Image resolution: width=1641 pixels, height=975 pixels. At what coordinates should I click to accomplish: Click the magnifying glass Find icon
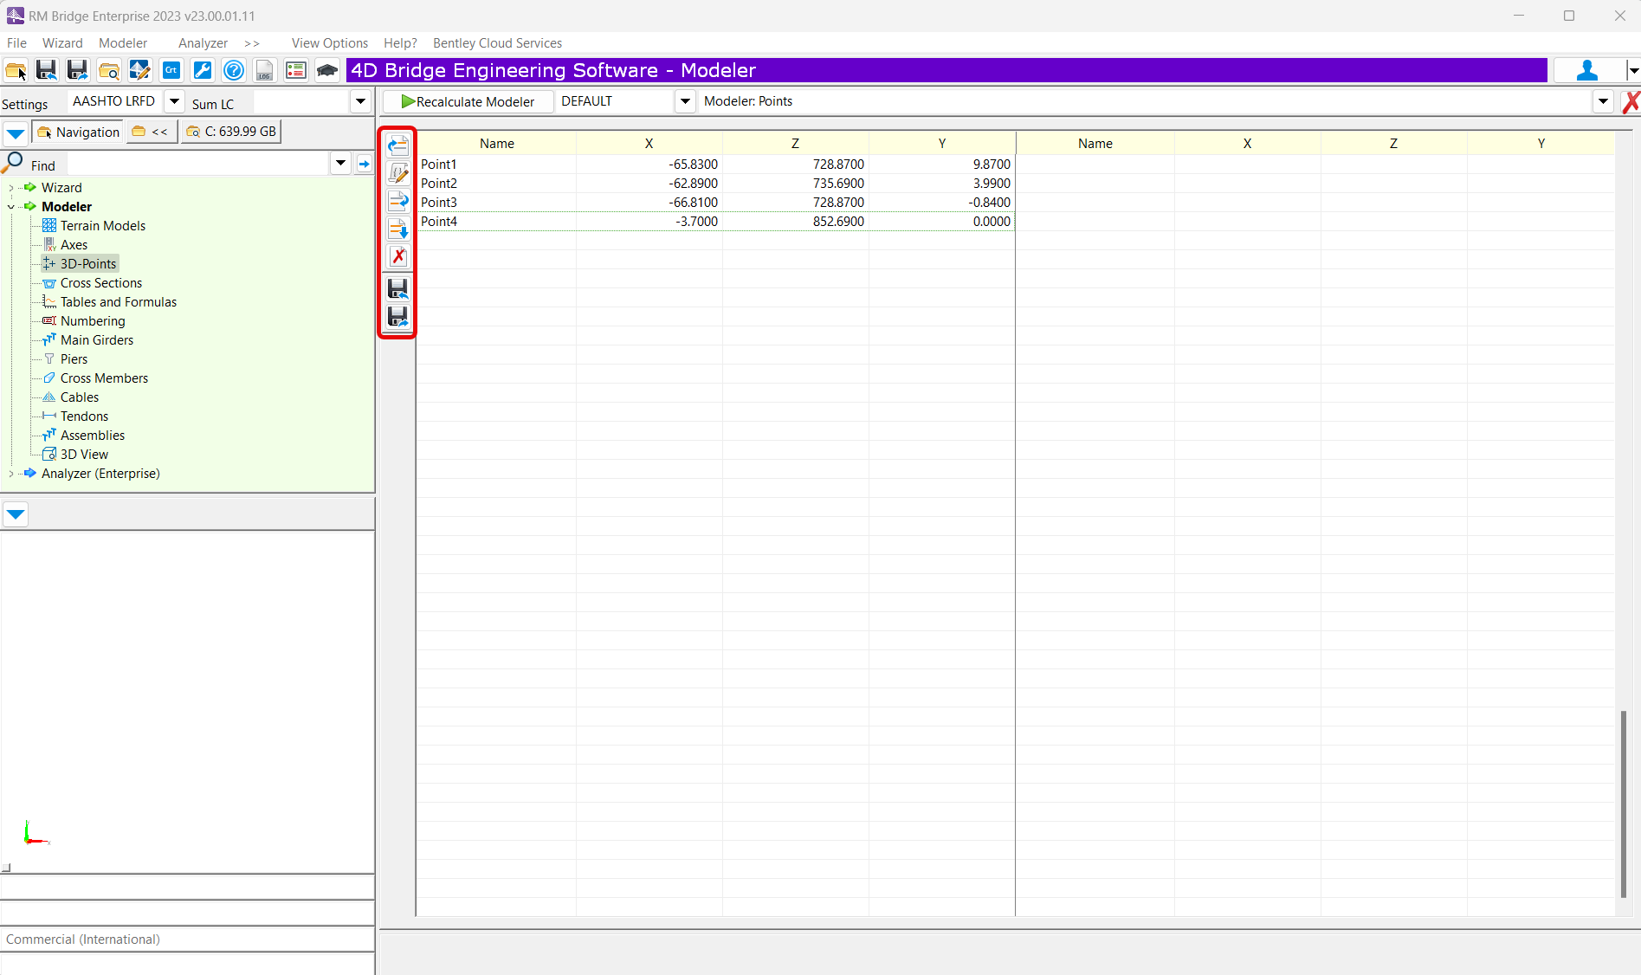coord(14,162)
